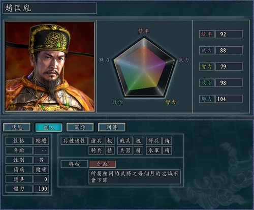The image size is (254, 210).
Task: Click the 弩兵 crossbow aptitude cell
Action: point(153,141)
